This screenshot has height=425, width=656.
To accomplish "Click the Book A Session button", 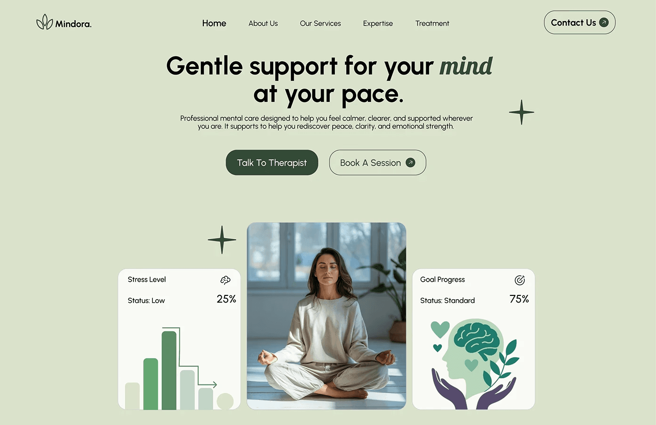I will (377, 163).
